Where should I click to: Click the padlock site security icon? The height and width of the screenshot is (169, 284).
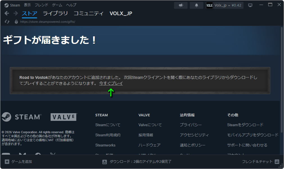(x=16, y=22)
